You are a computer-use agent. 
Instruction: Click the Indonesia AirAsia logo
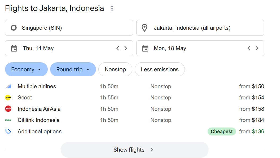click(8, 109)
